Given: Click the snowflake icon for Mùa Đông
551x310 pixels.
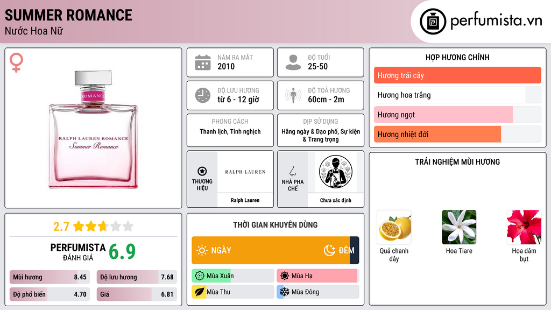Looking at the screenshot, I should click(285, 292).
